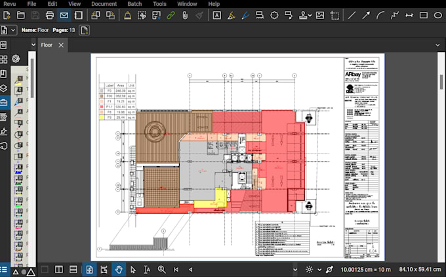Open the gear settings icon in the panel

click(16, 58)
